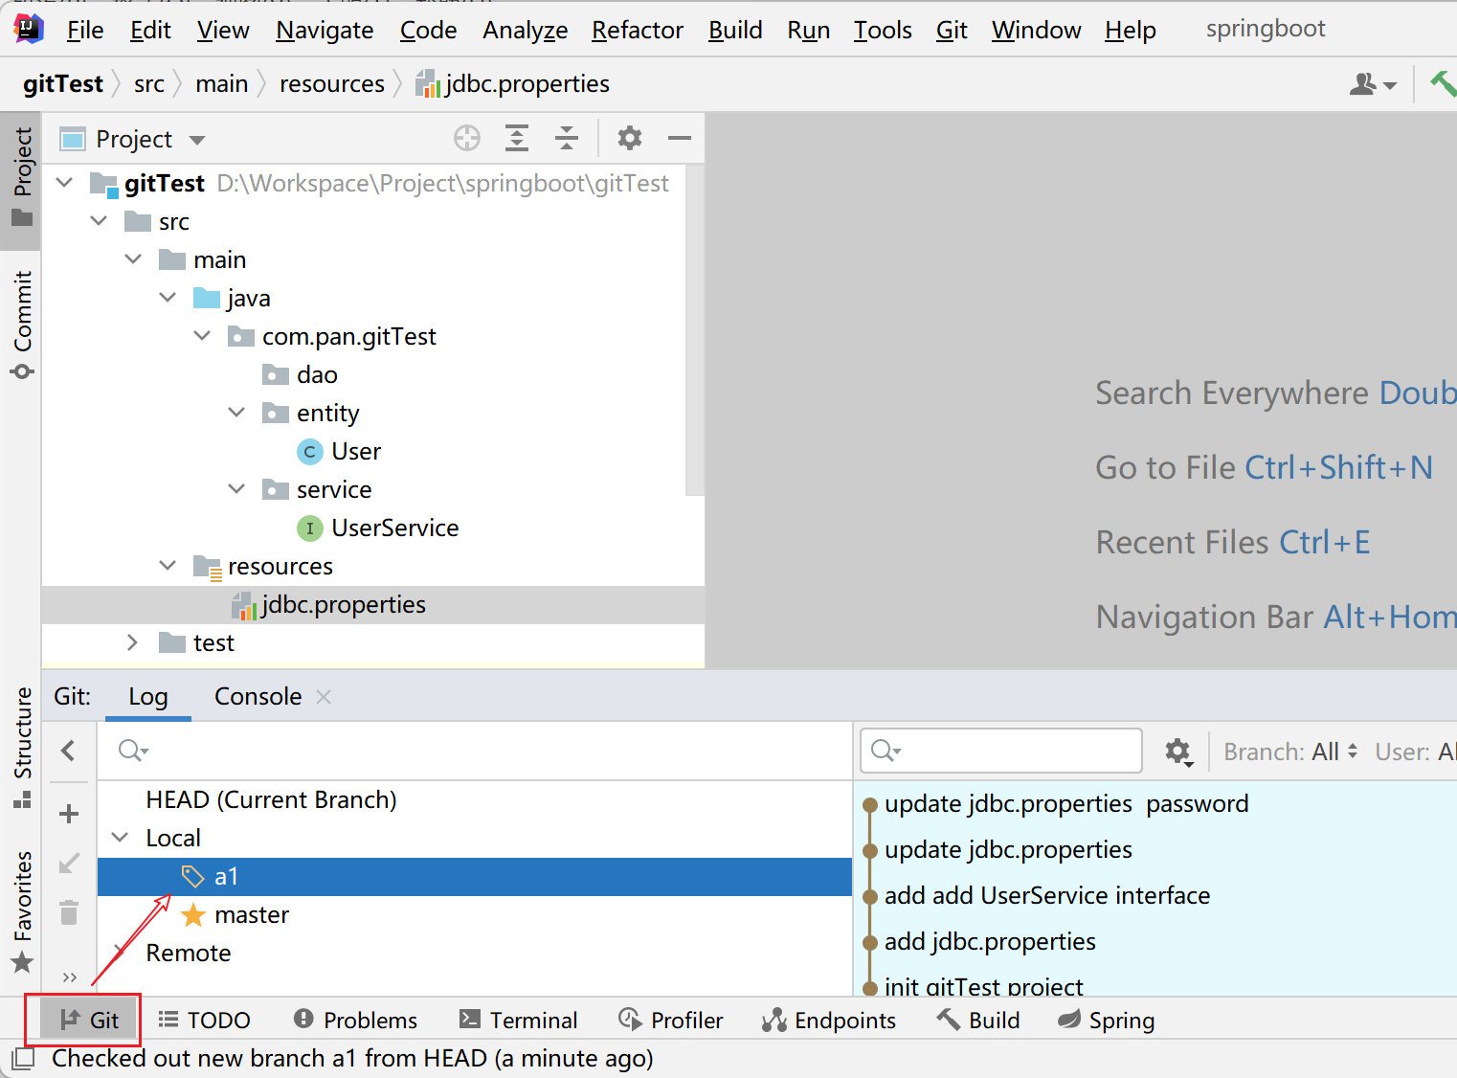Click the green hammer build icon
This screenshot has height=1078, width=1457.
[1442, 83]
